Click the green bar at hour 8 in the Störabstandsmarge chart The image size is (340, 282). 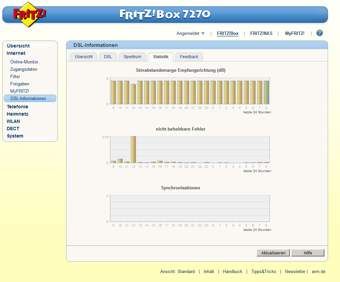(x=266, y=92)
